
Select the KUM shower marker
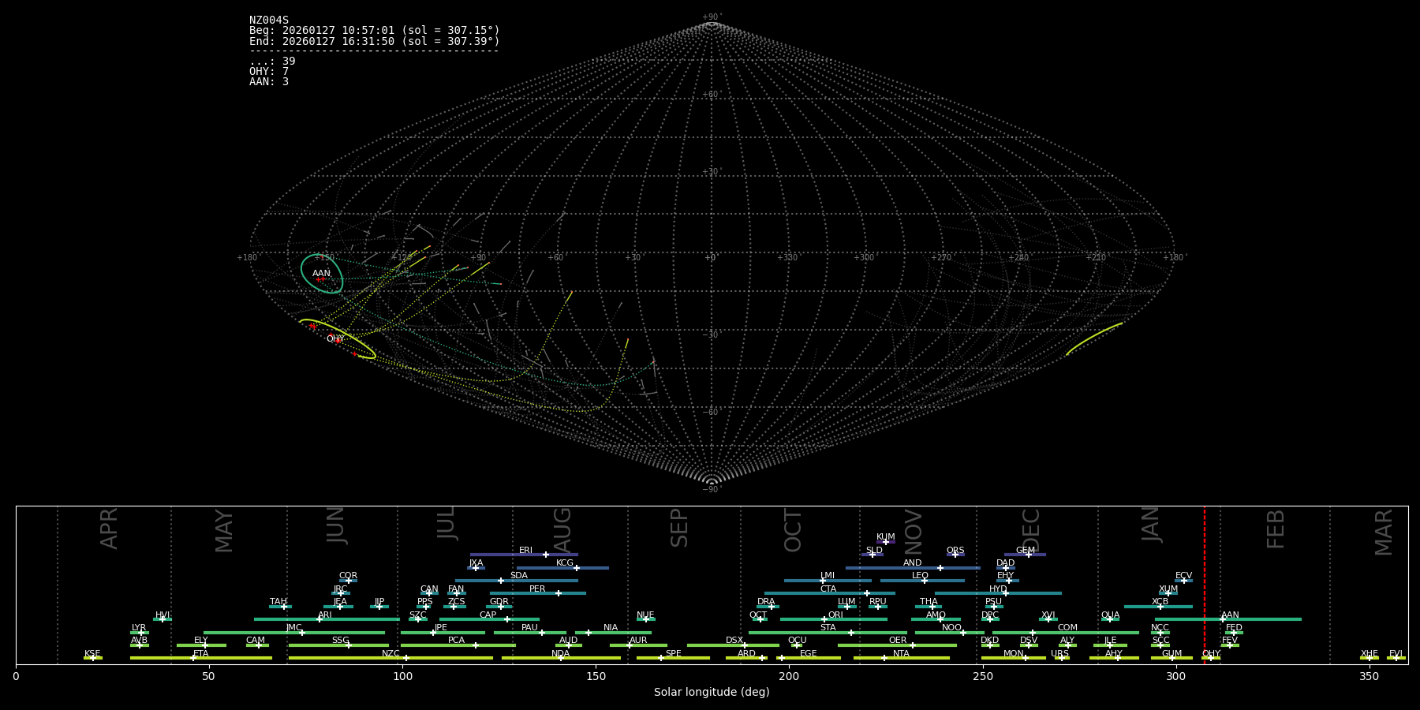point(886,541)
